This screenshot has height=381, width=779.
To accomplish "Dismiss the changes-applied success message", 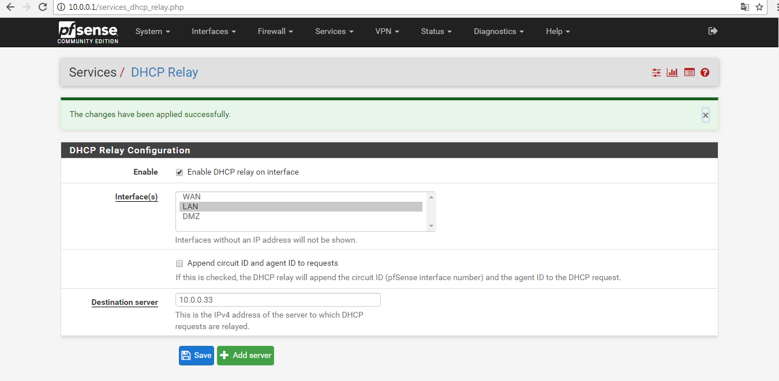I will click(x=705, y=115).
